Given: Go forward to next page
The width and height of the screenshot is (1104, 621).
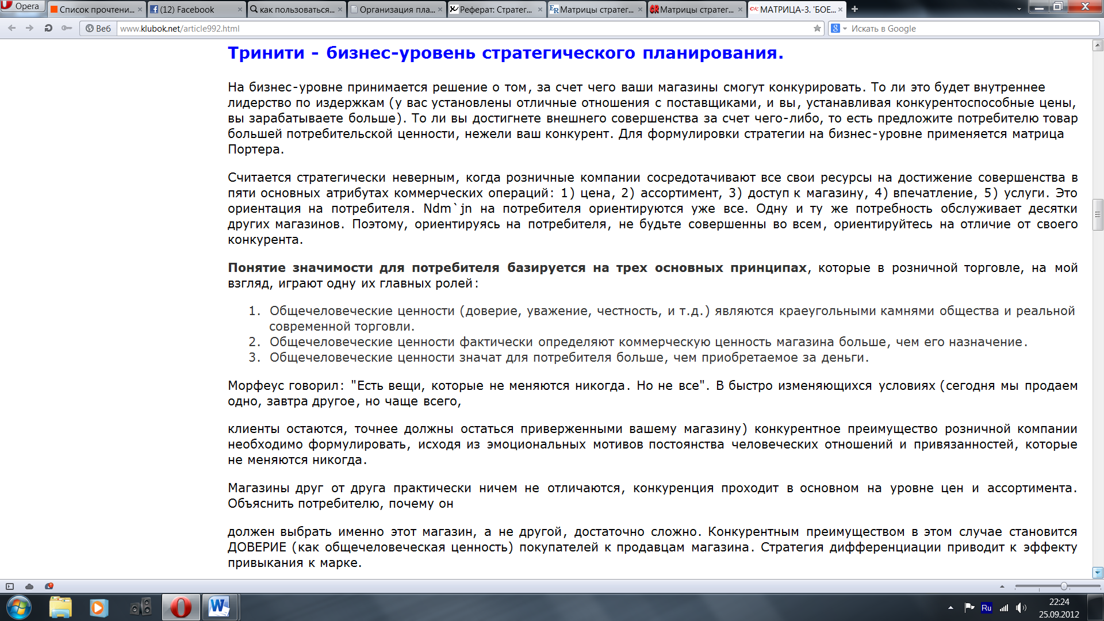Looking at the screenshot, I should [29, 28].
